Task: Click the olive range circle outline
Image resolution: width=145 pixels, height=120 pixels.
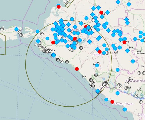Action: [x=26, y=64]
